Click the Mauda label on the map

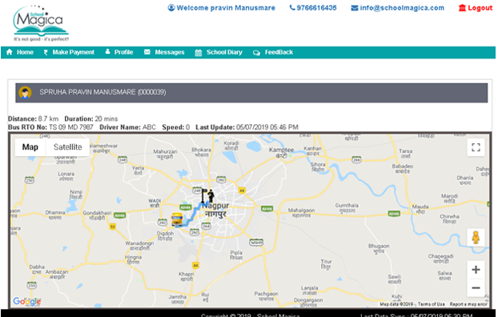420,209
